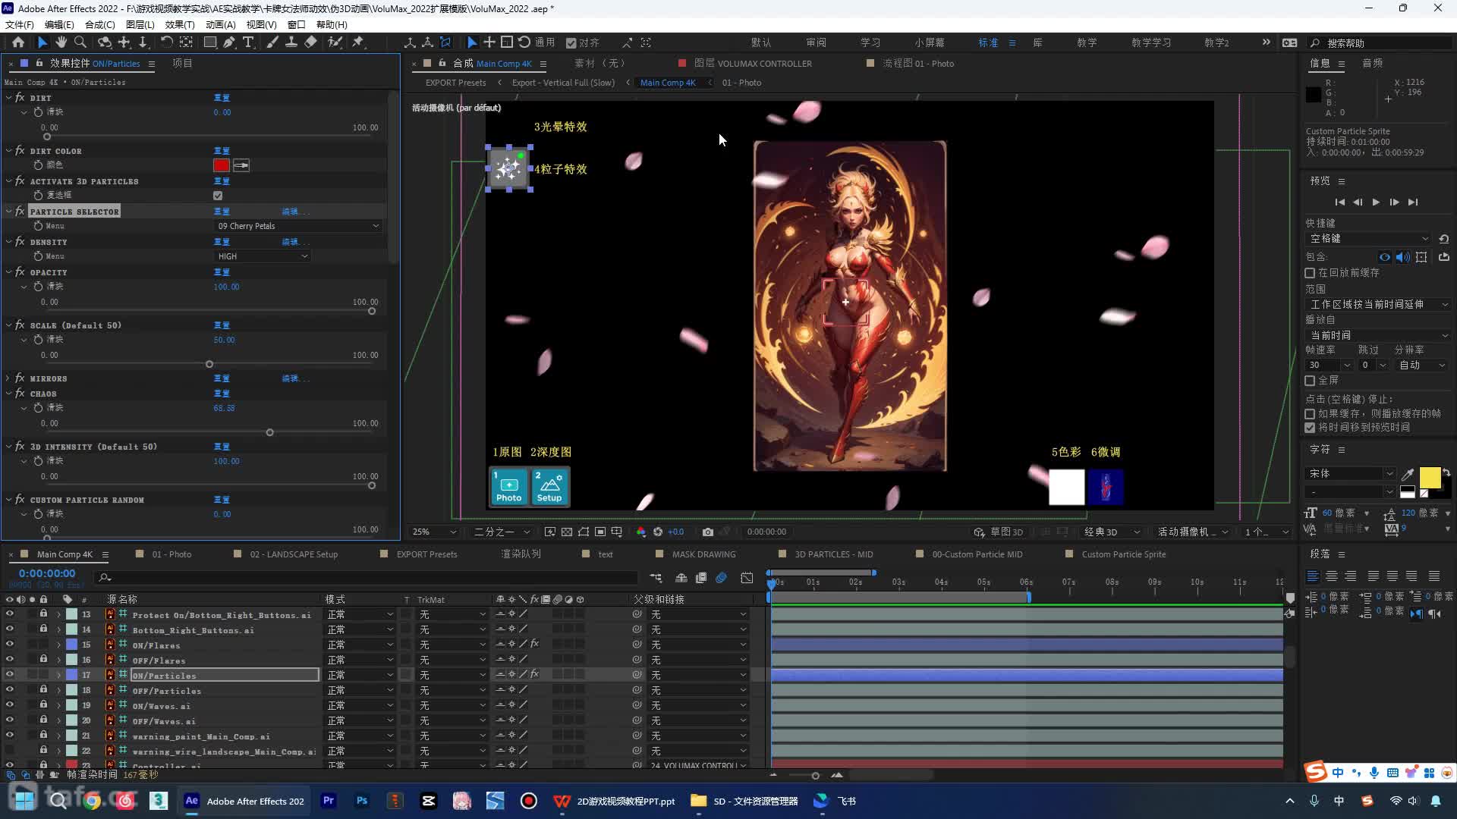The image size is (1457, 819).
Task: Select the Zoom magnifier tool
Action: point(80,42)
